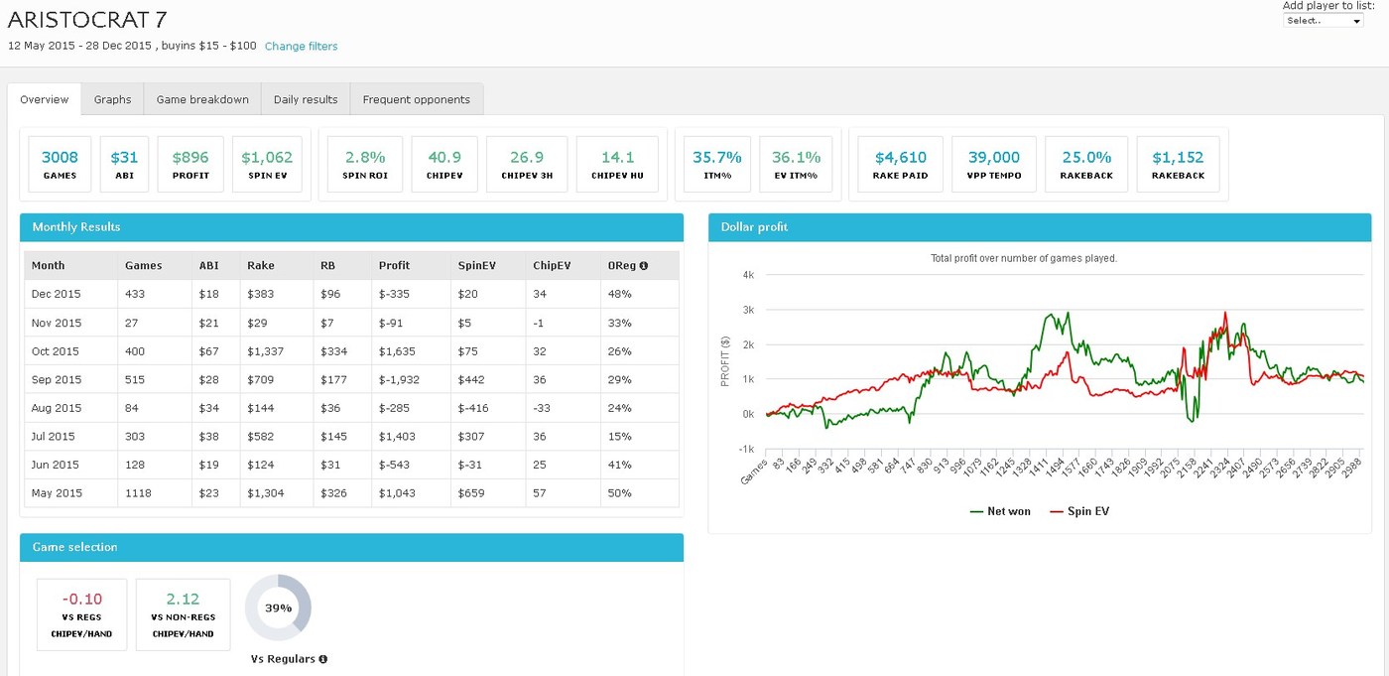The image size is (1389, 676).
Task: Switch to the Graphs tab
Action: [x=113, y=99]
